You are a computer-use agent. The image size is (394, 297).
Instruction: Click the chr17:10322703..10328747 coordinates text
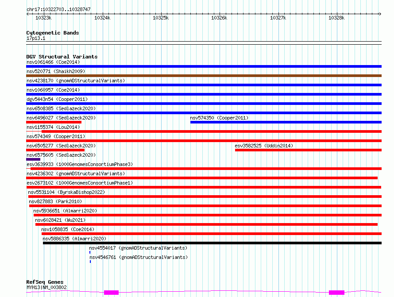pos(58,10)
